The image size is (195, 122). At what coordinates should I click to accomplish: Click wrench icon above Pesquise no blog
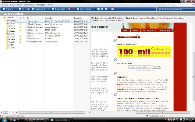click(x=115, y=59)
